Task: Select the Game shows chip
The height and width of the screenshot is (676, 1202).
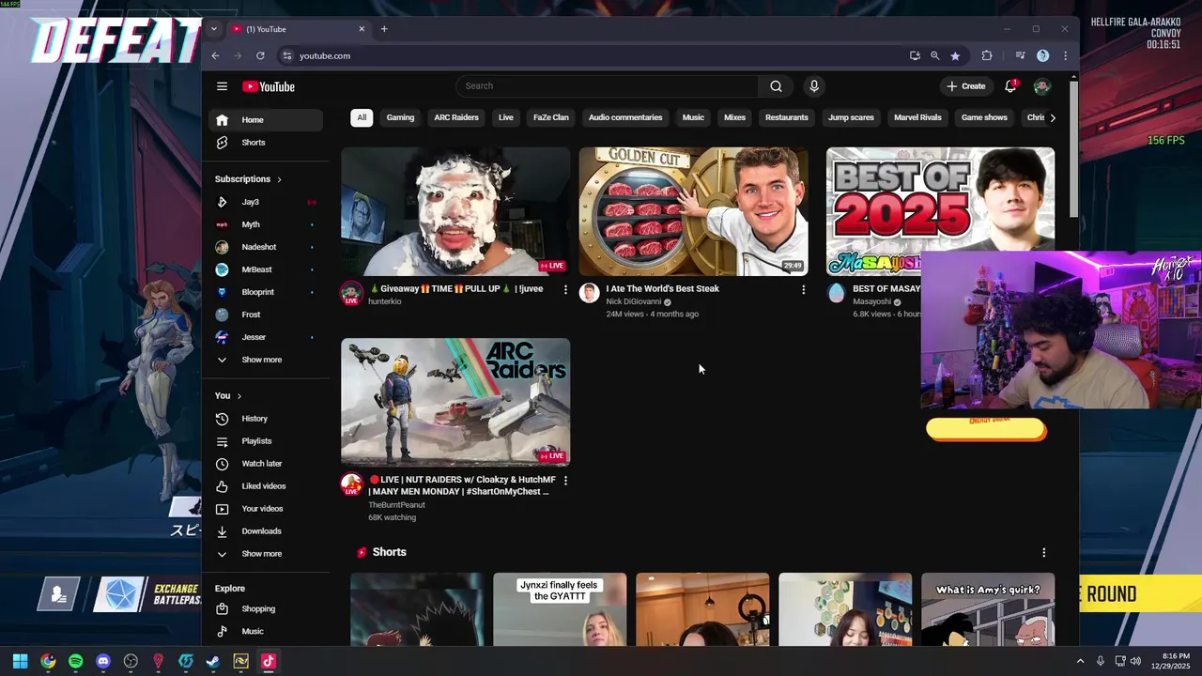Action: (x=984, y=117)
